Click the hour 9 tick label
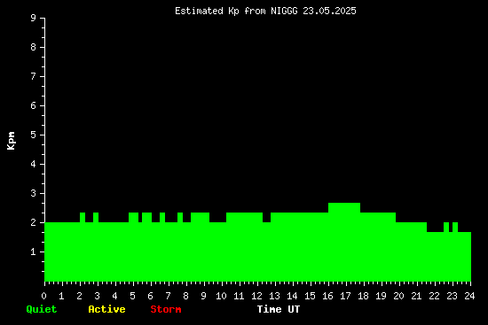This screenshot has width=488, height=325. (x=203, y=296)
